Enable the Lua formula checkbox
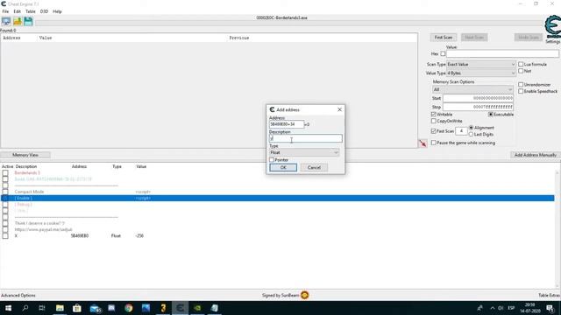The height and width of the screenshot is (315, 561). (x=521, y=64)
